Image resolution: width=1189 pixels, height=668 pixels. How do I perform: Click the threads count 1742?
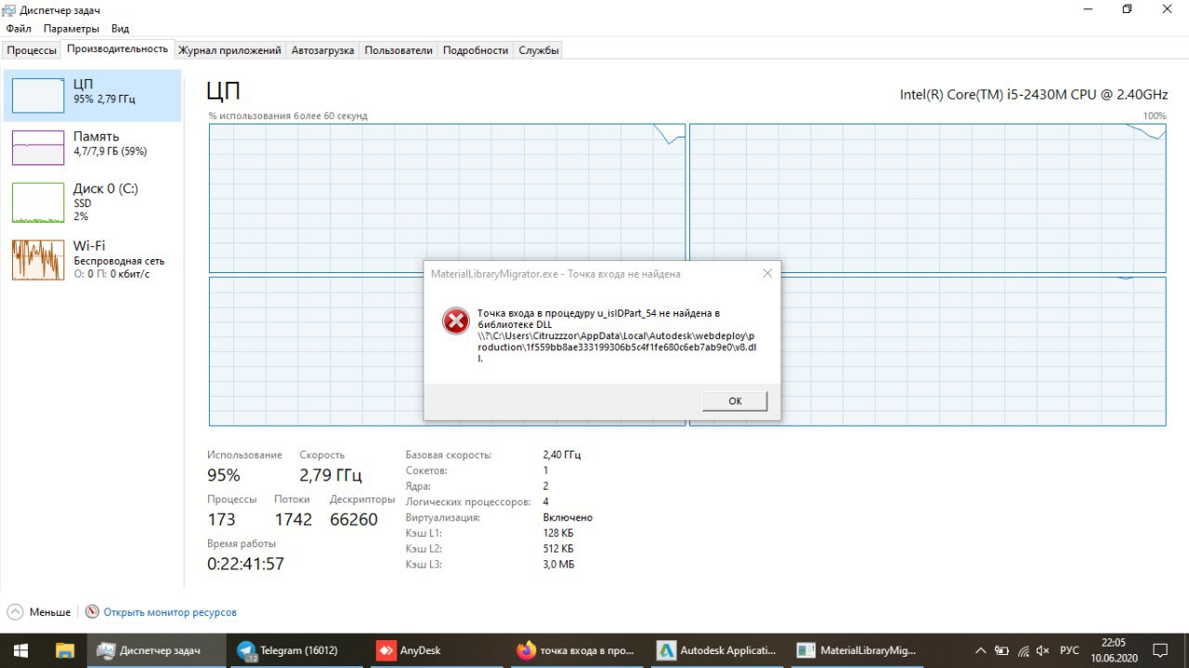pos(294,519)
